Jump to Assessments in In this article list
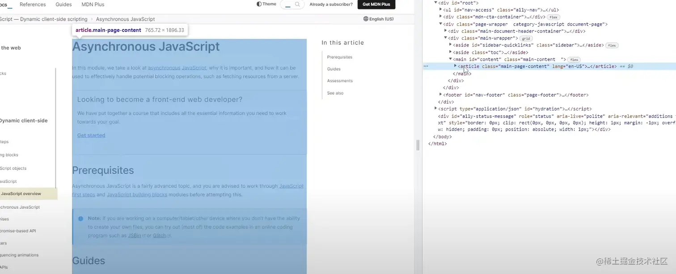The width and height of the screenshot is (676, 274). click(x=340, y=81)
